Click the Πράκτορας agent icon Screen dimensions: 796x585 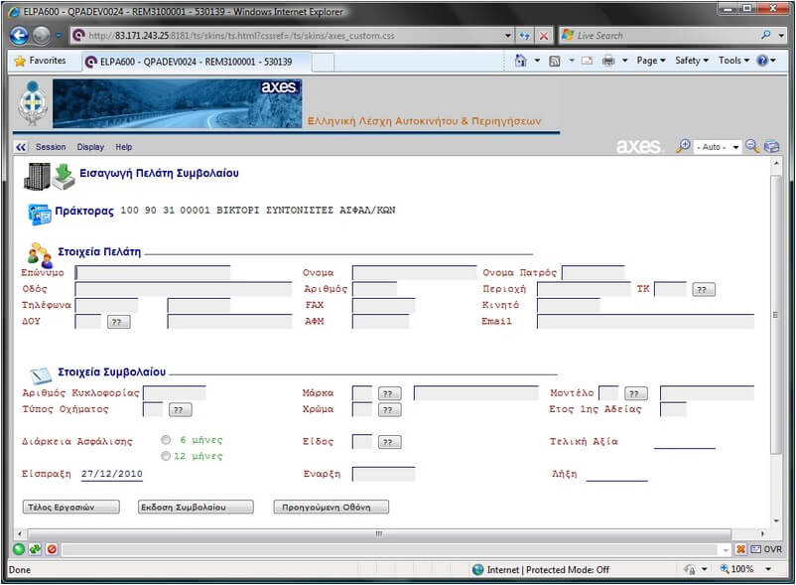40,214
